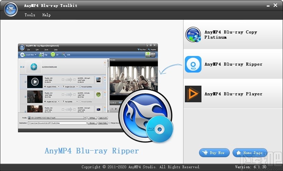Open AnyMP4 Blu-ray Player from the list
Screen dimensions: 283x171
click(x=233, y=94)
